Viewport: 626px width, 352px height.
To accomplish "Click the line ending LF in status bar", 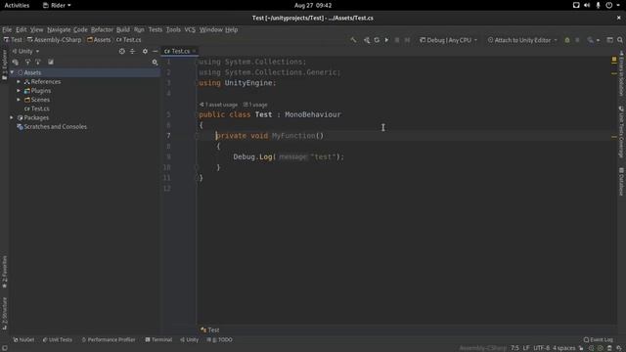I will pyautogui.click(x=526, y=348).
